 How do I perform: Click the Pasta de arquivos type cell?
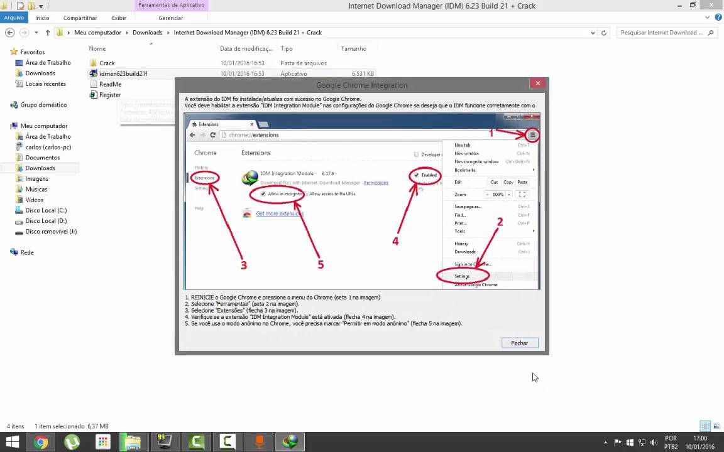click(304, 63)
